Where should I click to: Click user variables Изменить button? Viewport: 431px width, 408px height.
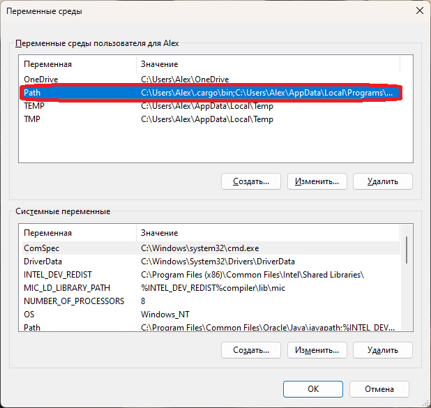tap(317, 181)
